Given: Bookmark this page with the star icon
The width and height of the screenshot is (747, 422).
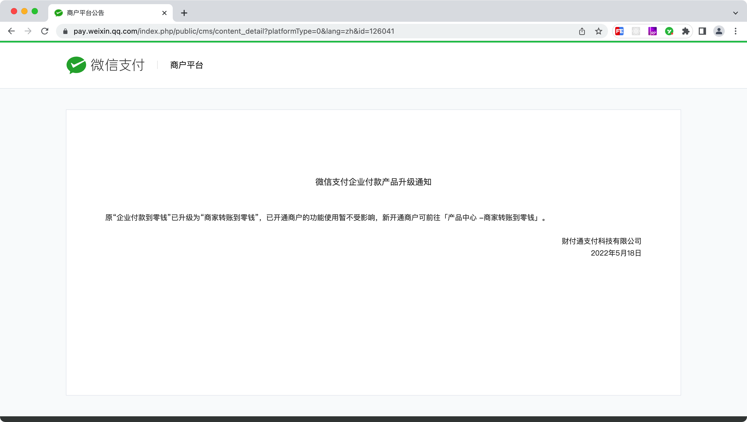Looking at the screenshot, I should click(599, 31).
